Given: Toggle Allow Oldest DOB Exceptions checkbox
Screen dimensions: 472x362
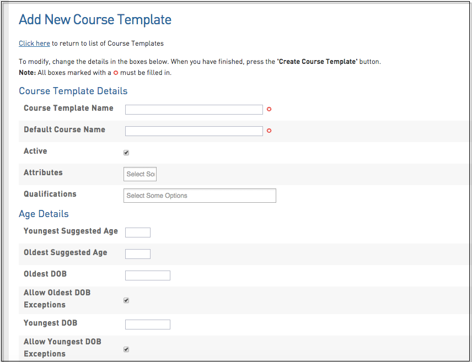Looking at the screenshot, I should tap(126, 300).
